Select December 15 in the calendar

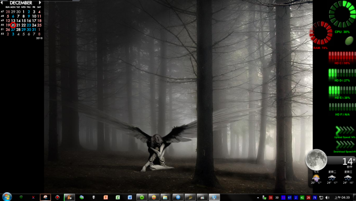(x=23, y=21)
